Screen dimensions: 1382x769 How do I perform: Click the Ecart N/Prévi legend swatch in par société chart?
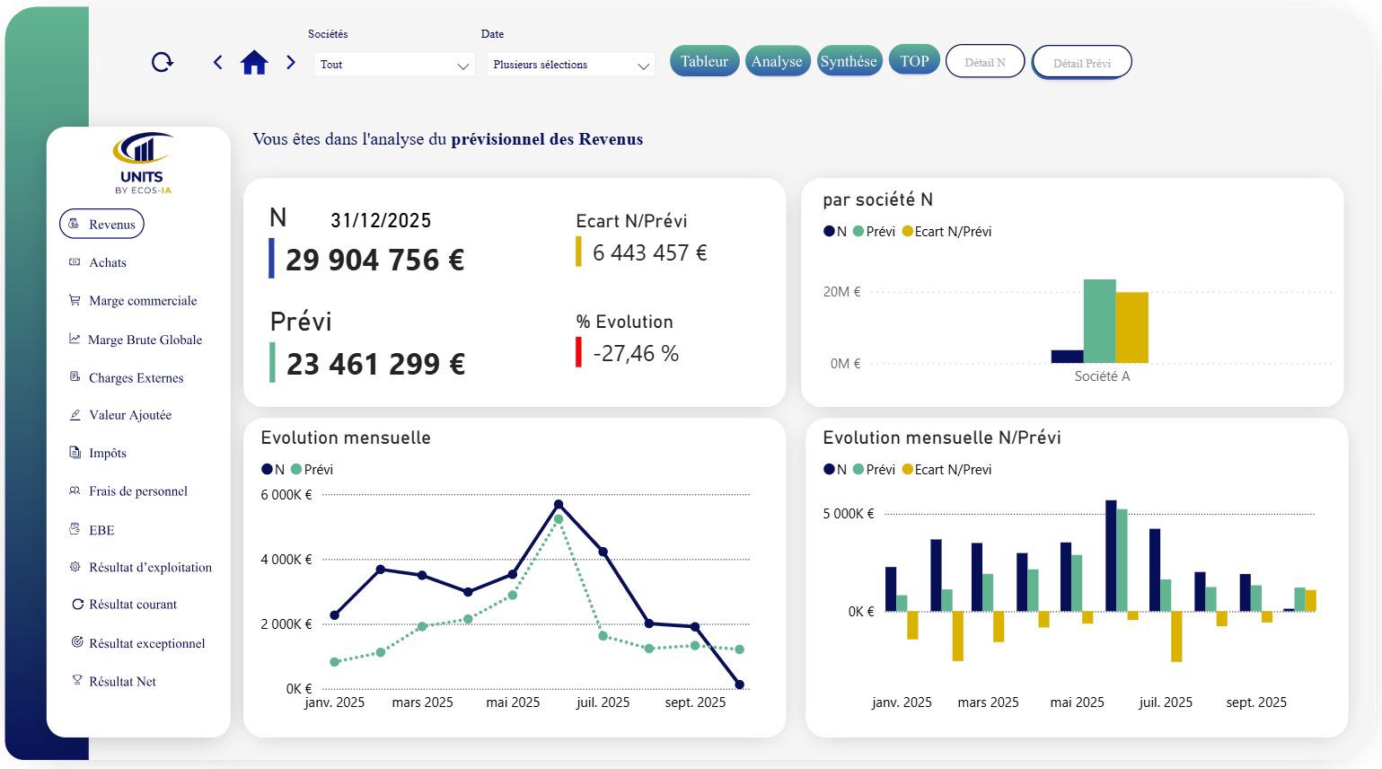click(908, 232)
